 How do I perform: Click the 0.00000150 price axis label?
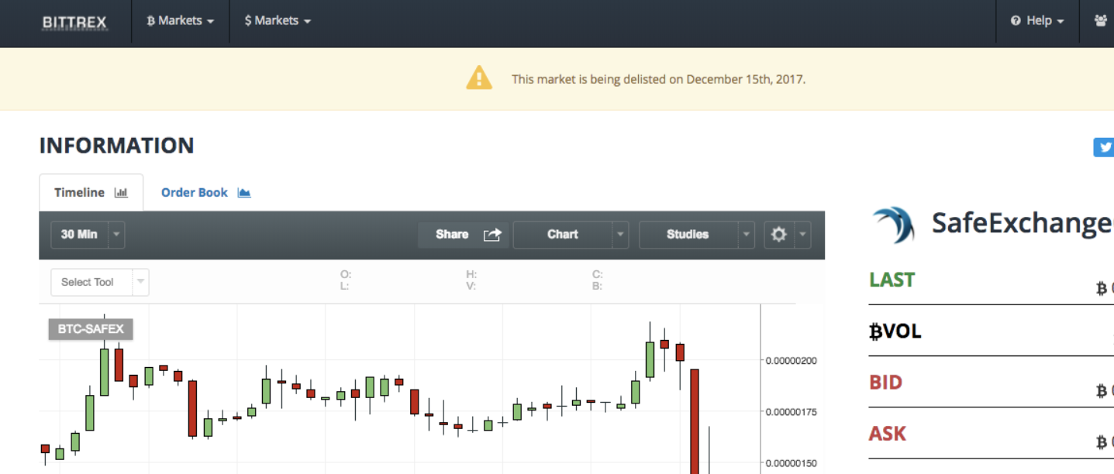tap(790, 463)
